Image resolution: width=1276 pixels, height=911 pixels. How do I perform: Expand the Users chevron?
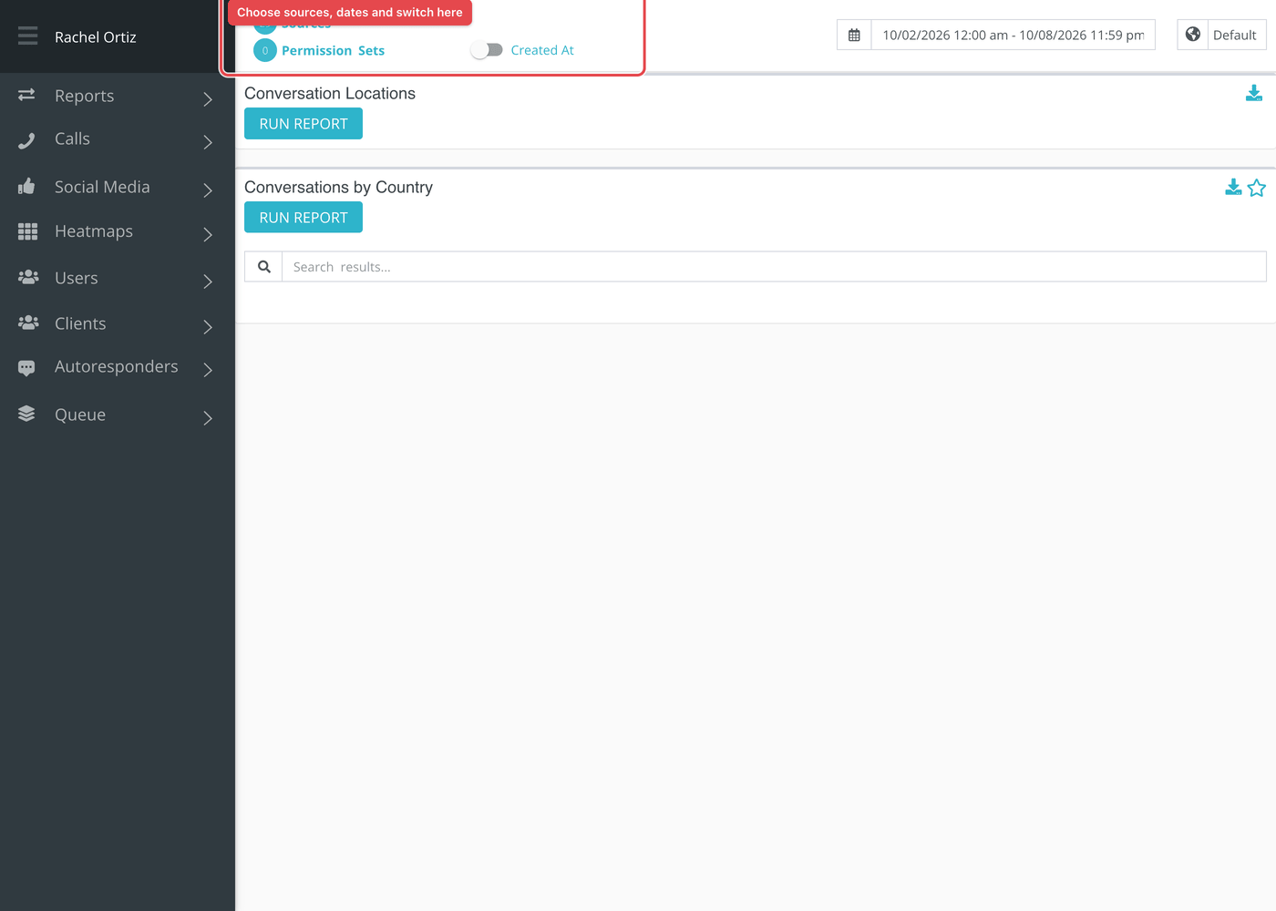click(208, 281)
